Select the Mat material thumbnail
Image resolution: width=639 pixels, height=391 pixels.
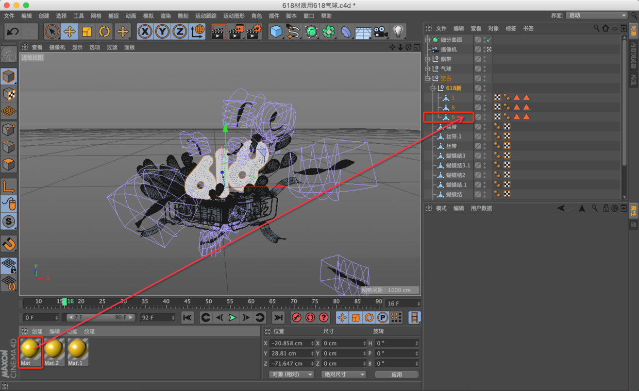[x=30, y=352]
